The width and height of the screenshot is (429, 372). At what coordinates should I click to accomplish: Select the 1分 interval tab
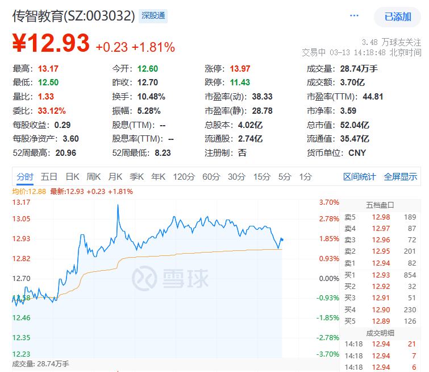tap(306, 177)
